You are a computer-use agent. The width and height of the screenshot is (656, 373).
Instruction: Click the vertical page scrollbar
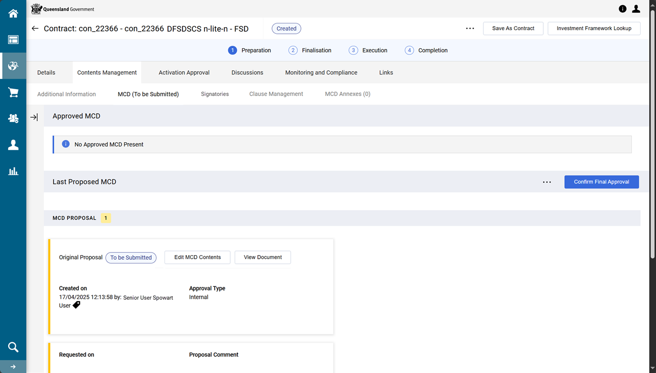click(x=652, y=133)
